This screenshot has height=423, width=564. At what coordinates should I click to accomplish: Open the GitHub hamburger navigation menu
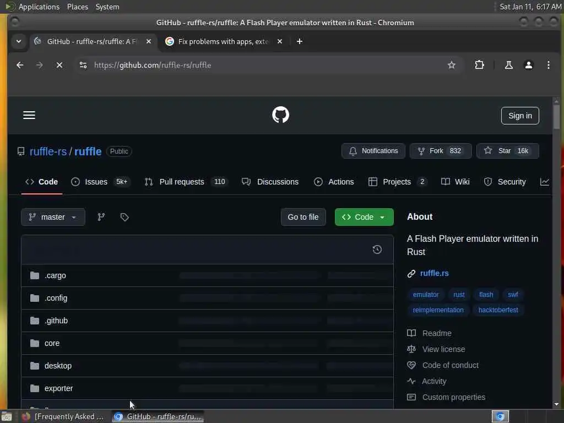tap(29, 115)
